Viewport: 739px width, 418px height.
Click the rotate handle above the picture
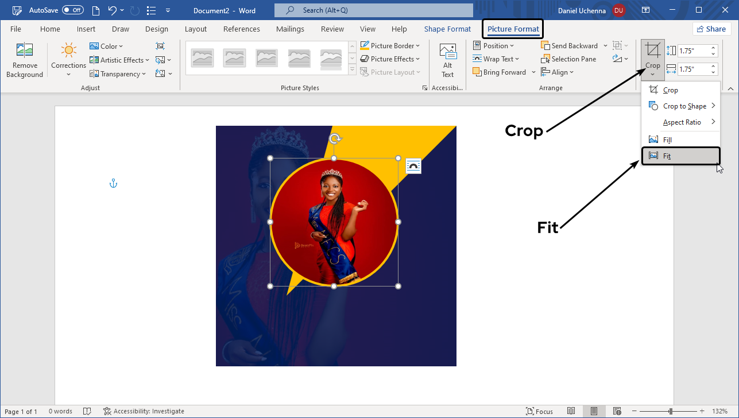click(x=335, y=138)
